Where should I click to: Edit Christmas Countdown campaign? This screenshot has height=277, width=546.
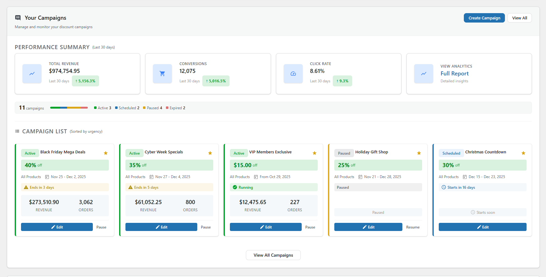tap(483, 227)
